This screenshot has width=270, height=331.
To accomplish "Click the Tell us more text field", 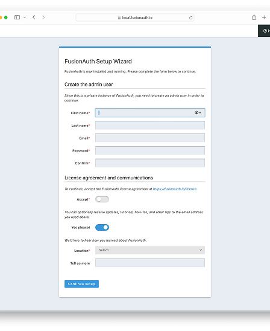I will click(150, 263).
